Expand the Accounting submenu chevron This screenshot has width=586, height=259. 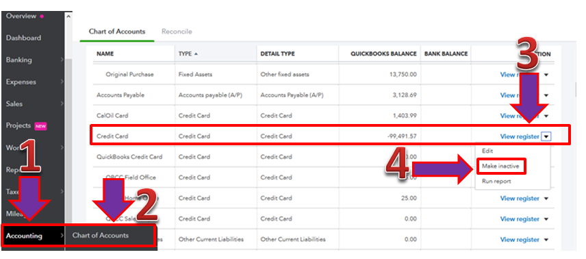pos(62,236)
